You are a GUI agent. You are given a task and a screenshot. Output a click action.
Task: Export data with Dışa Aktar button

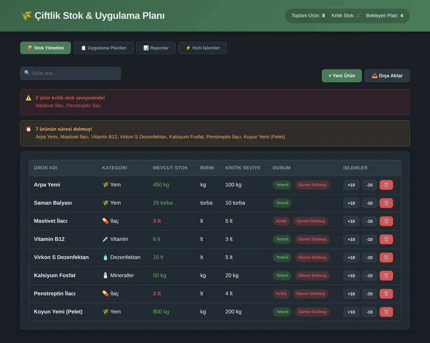coord(387,76)
